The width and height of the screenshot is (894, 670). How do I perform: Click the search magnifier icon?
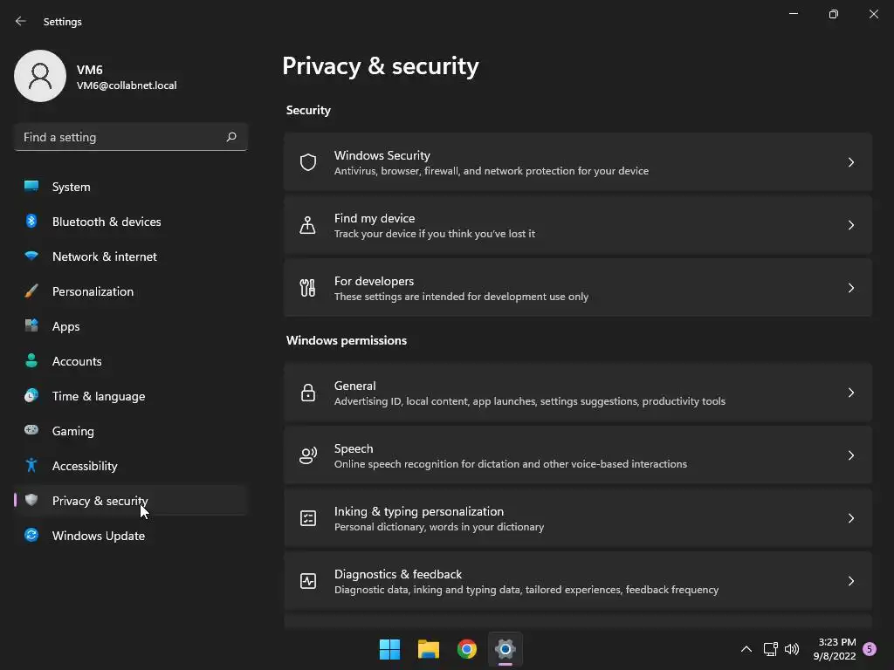(231, 137)
